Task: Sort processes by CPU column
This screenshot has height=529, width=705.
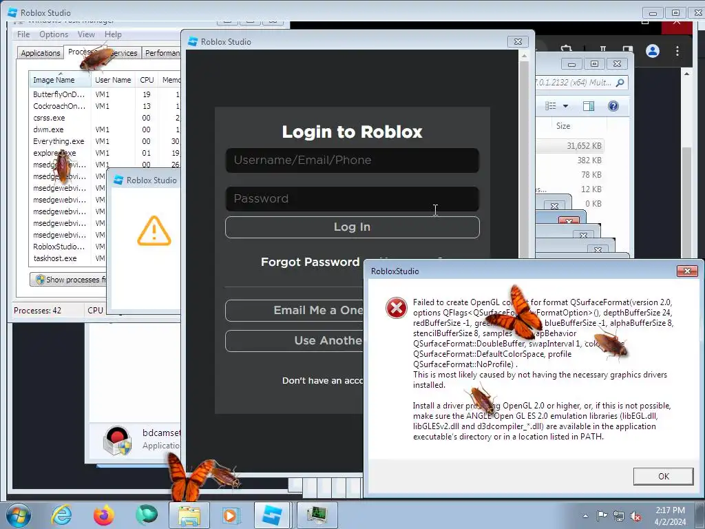Action: 147,80
